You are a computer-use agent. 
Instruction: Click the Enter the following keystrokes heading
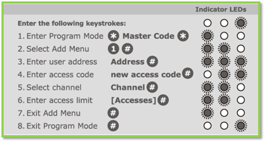[x=72, y=23]
